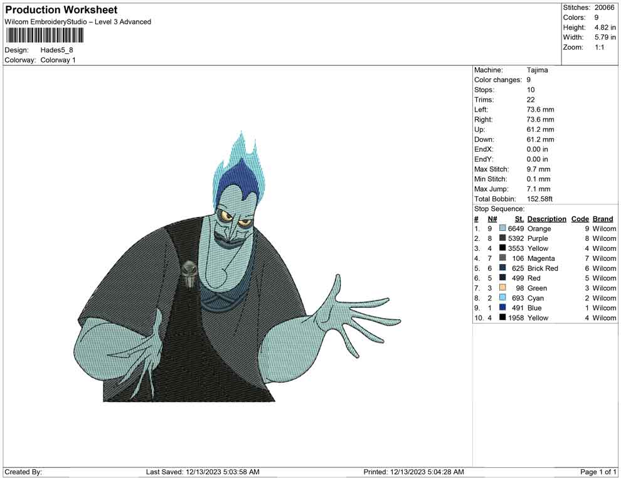Click the stitches count '20066'
The height and width of the screenshot is (478, 621).
[x=604, y=8]
